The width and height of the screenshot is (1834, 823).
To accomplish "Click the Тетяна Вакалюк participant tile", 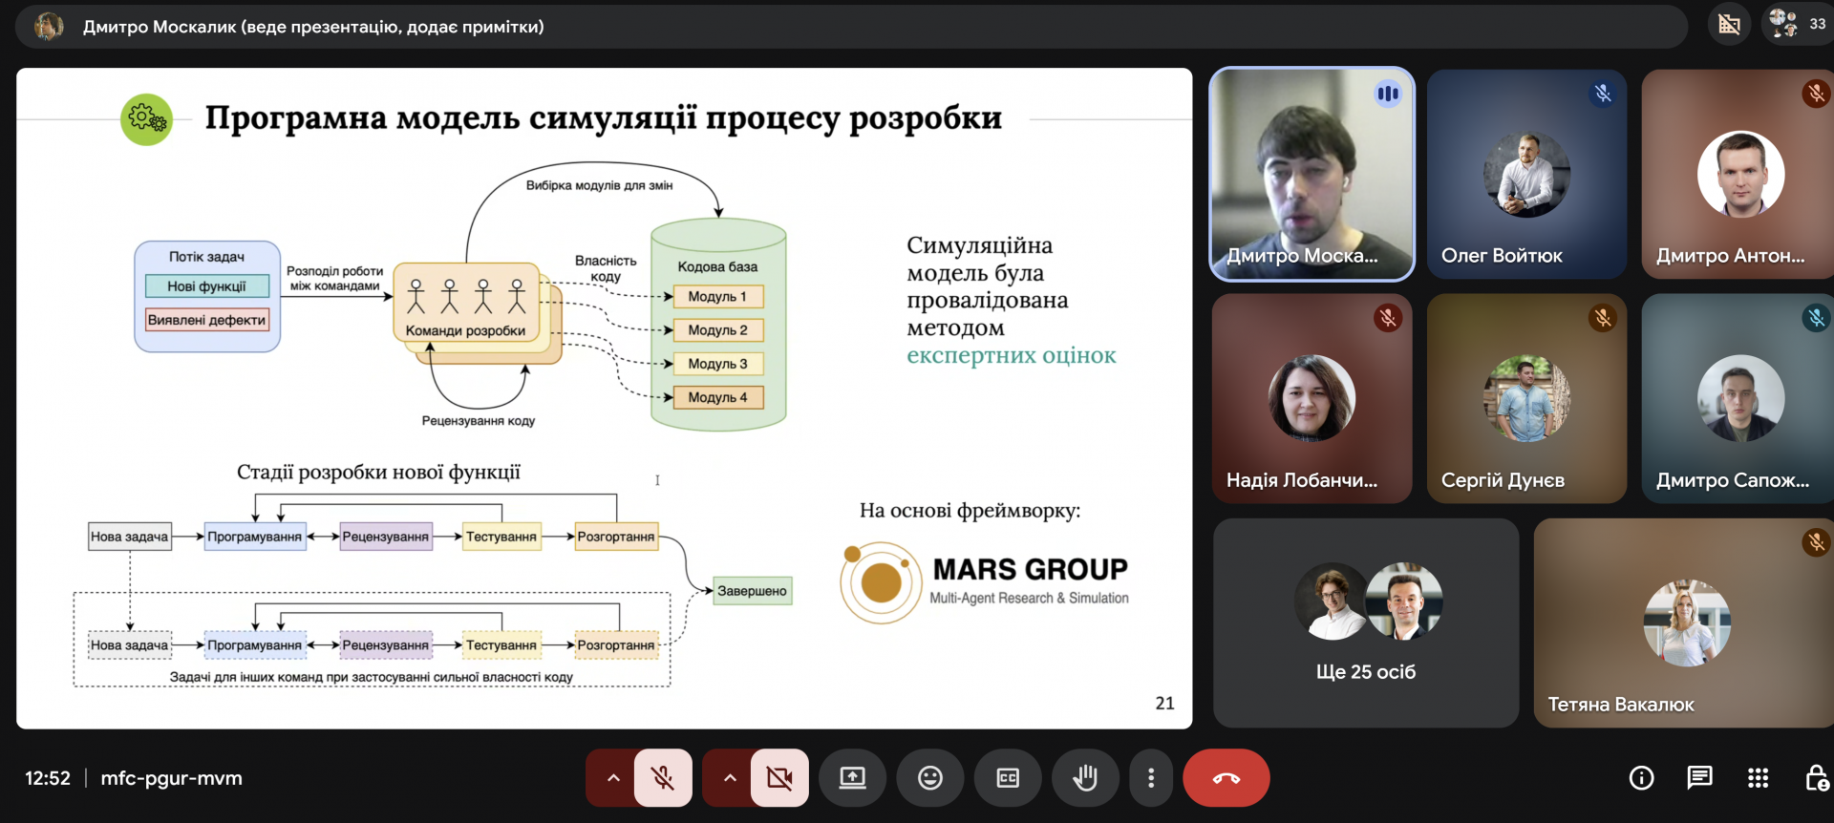I will (1683, 623).
